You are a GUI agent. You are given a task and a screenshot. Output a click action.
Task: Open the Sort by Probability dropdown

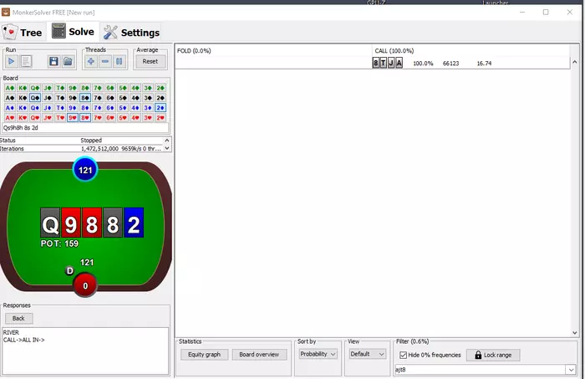point(318,354)
